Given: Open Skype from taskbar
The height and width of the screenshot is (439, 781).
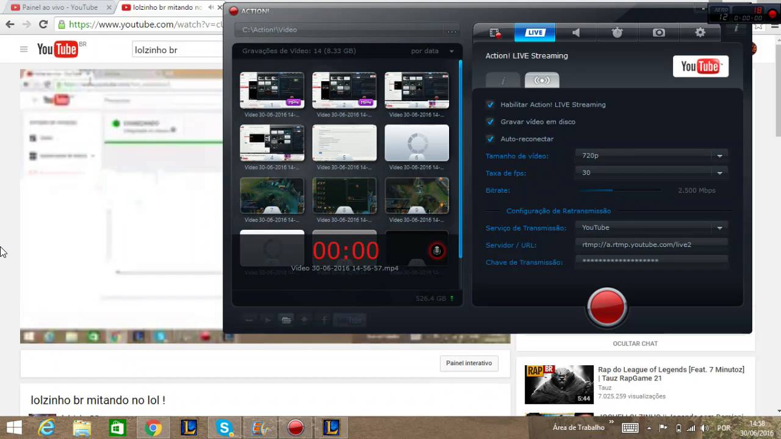Looking at the screenshot, I should 225,428.
